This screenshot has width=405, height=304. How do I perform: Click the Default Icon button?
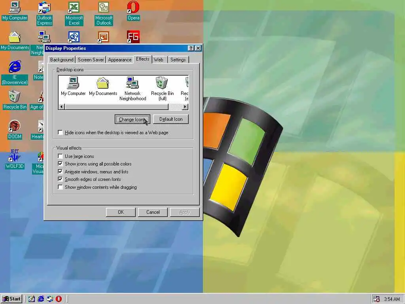pyautogui.click(x=171, y=119)
